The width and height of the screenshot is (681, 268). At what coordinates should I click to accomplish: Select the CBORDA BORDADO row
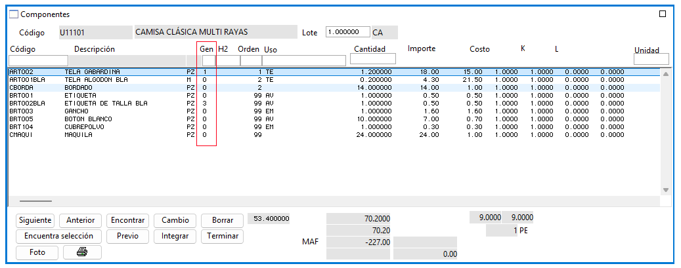coord(334,88)
